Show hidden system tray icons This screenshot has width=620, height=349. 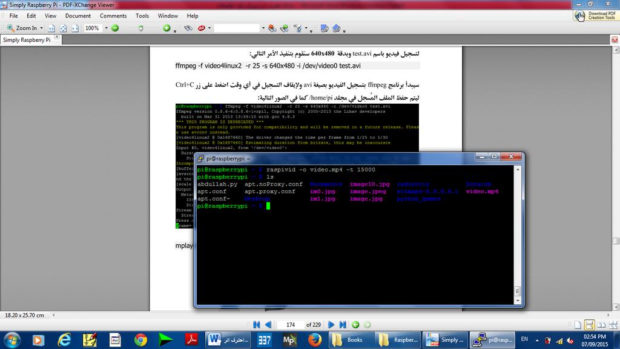pyautogui.click(x=537, y=341)
